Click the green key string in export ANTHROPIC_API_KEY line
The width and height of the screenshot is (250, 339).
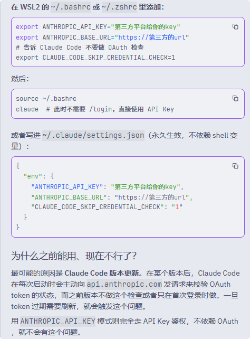click(x=145, y=27)
